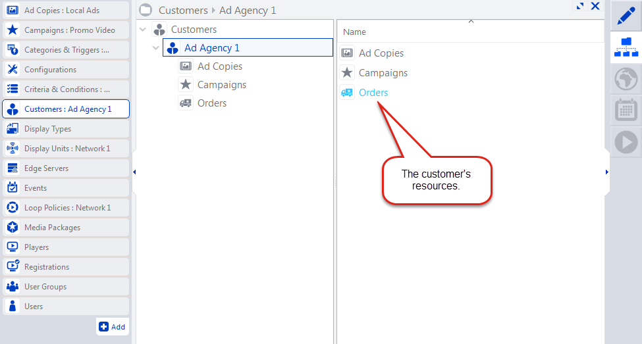Screen dimensions: 642x344
Task: Open Ad Copies in the Name list
Action: [381, 53]
